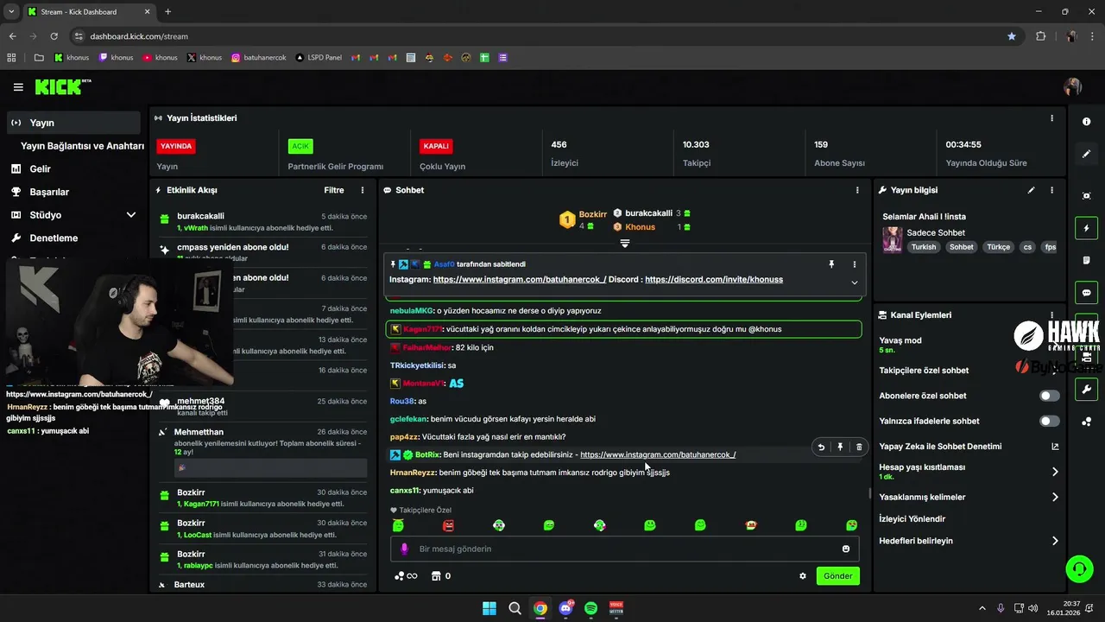Collapse the chat leaderboard arrow under Bozkirr
This screenshot has width=1105, height=622.
(x=625, y=244)
